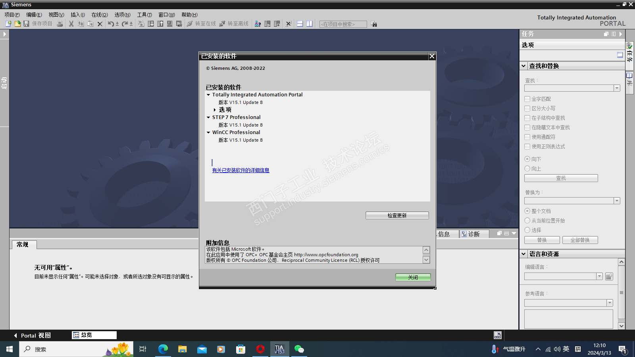Viewport: 635px width, 357px height.
Task: Split the editor space vertically
Action: [310, 24]
